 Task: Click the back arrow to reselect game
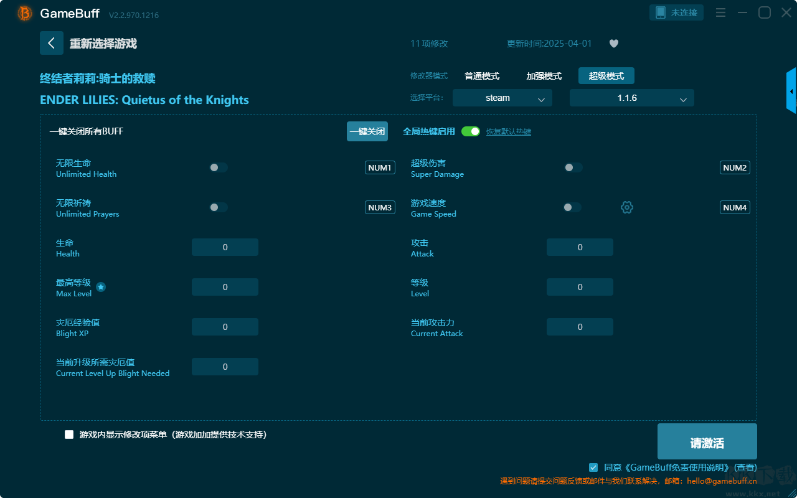pyautogui.click(x=51, y=43)
